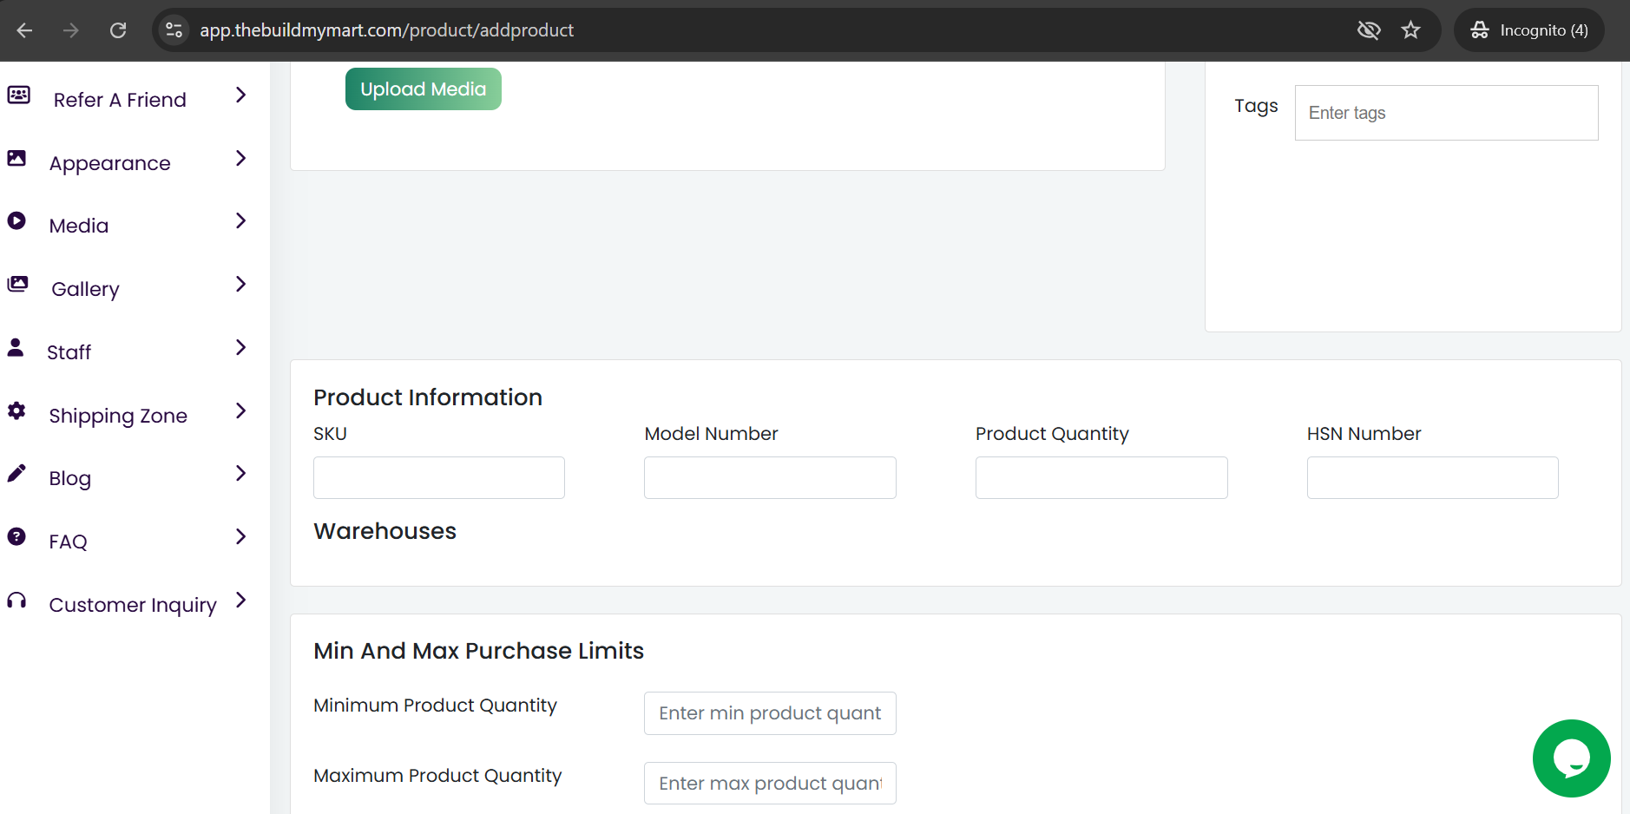The image size is (1630, 814).
Task: Focus the Minimum Product Quantity field
Action: pos(770,713)
